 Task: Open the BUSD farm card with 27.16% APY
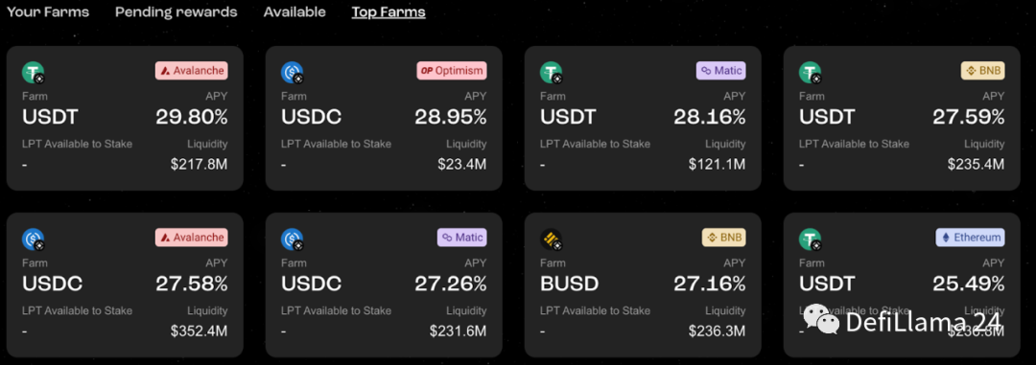click(643, 285)
